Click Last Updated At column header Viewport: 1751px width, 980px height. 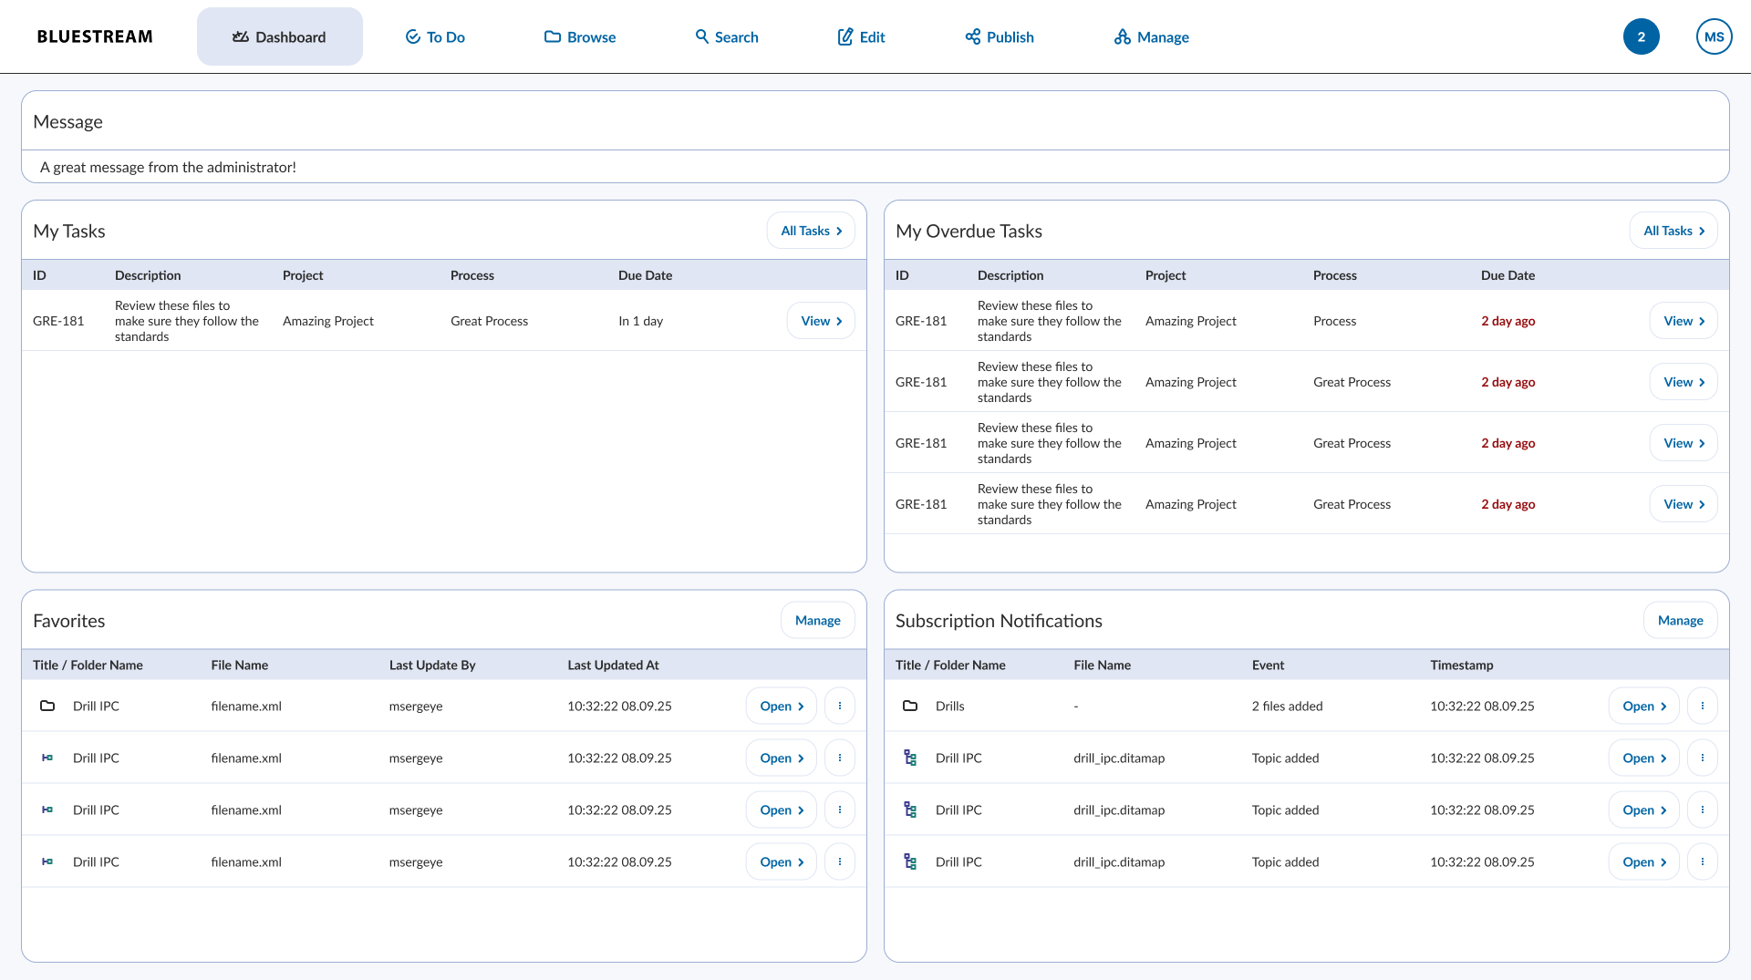613,665
